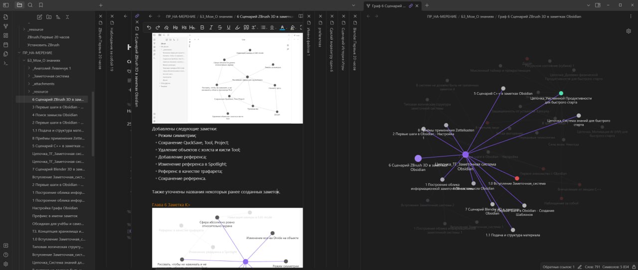Open stacked tab Имена файлов 1
Viewport: 638px width, 270px height.
pyautogui.click(x=309, y=42)
